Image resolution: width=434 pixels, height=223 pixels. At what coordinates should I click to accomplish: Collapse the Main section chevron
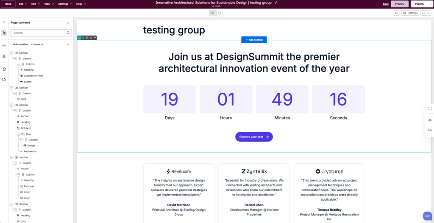click(x=68, y=44)
